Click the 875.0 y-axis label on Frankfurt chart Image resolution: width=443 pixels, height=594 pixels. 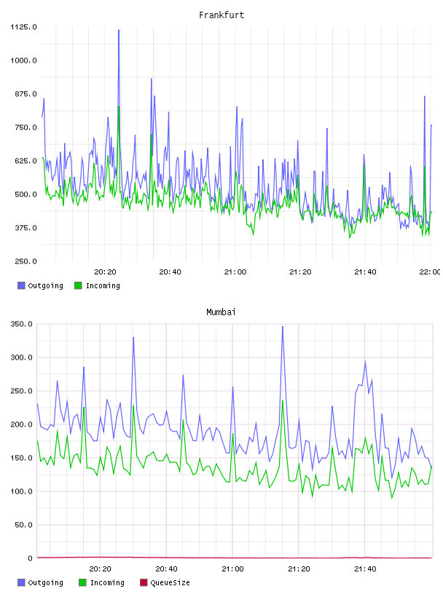tap(26, 94)
